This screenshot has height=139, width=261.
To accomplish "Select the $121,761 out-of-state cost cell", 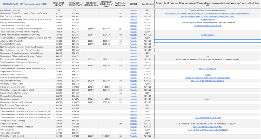I will [75, 22].
